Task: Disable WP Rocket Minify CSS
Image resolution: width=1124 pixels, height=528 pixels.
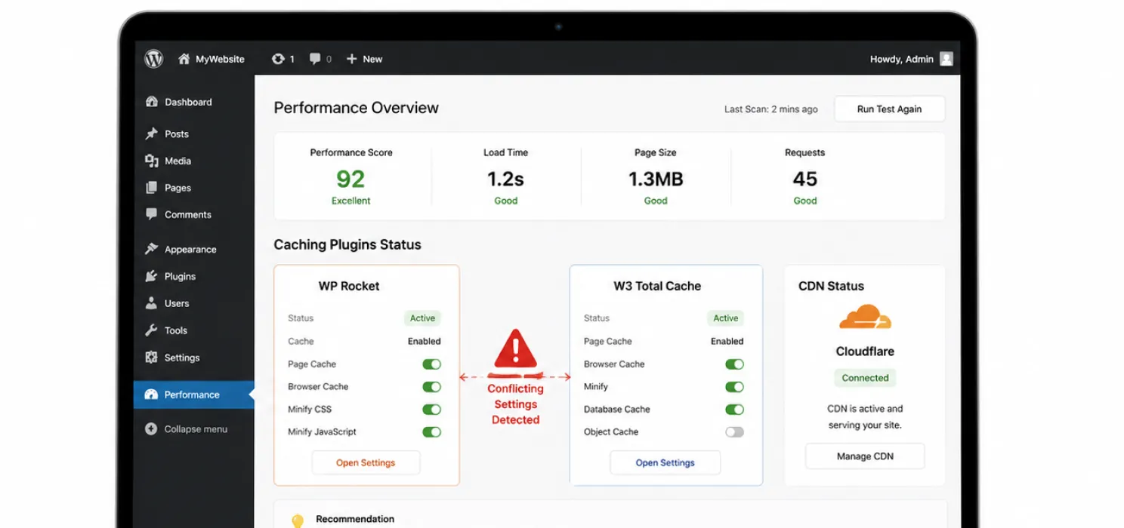Action: 431,410
